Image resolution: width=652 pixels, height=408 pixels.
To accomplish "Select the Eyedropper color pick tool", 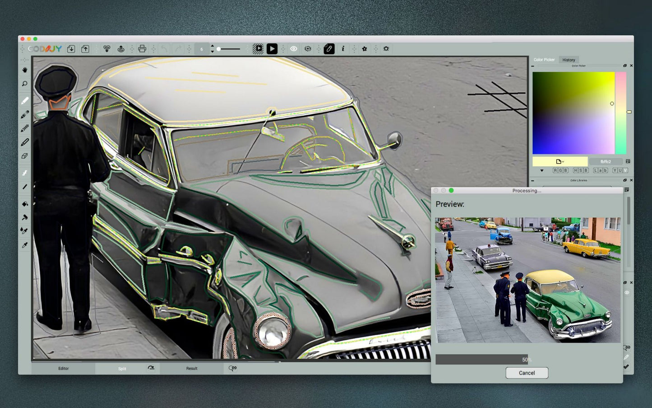I will click(x=25, y=244).
